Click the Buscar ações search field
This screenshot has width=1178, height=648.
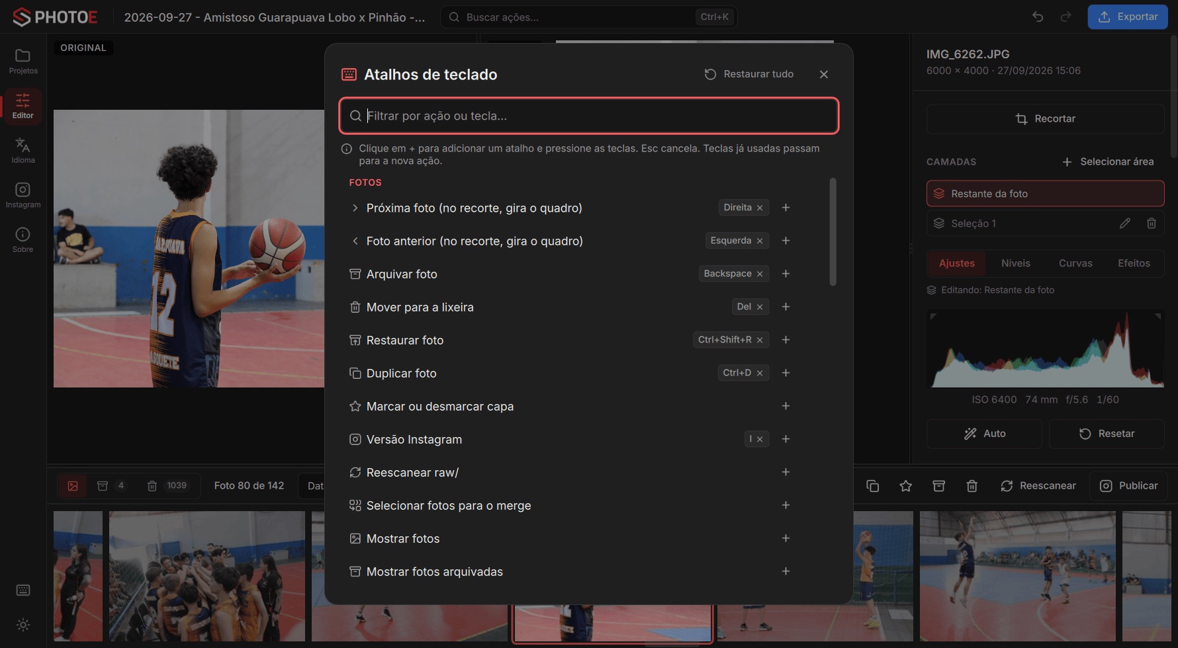pyautogui.click(x=588, y=17)
